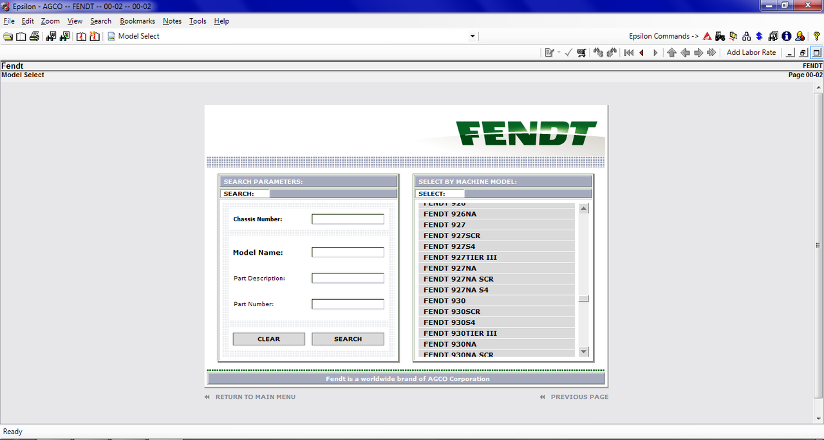824x440 pixels.
Task: Click the yellow documents swap command icon
Action: [733, 36]
